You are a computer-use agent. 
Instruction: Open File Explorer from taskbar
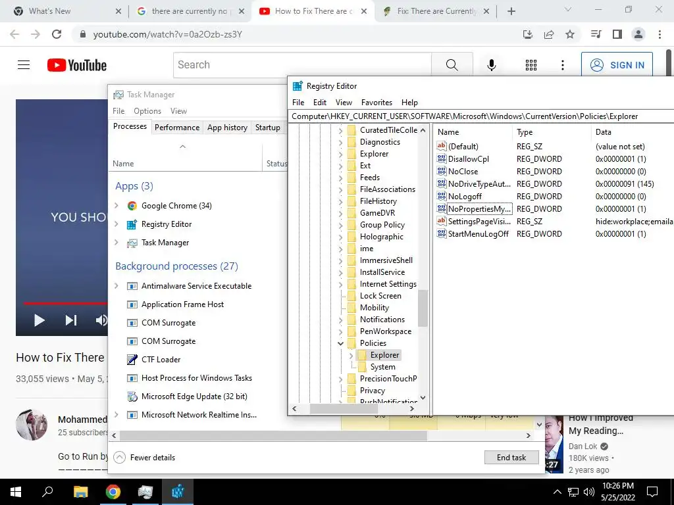tap(80, 492)
